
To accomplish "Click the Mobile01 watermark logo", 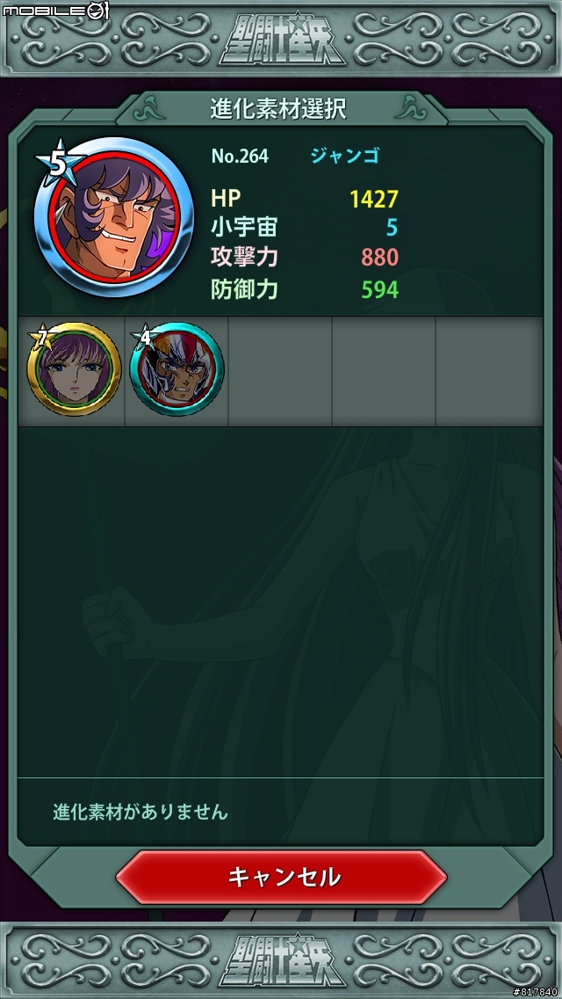I will pyautogui.click(x=55, y=11).
